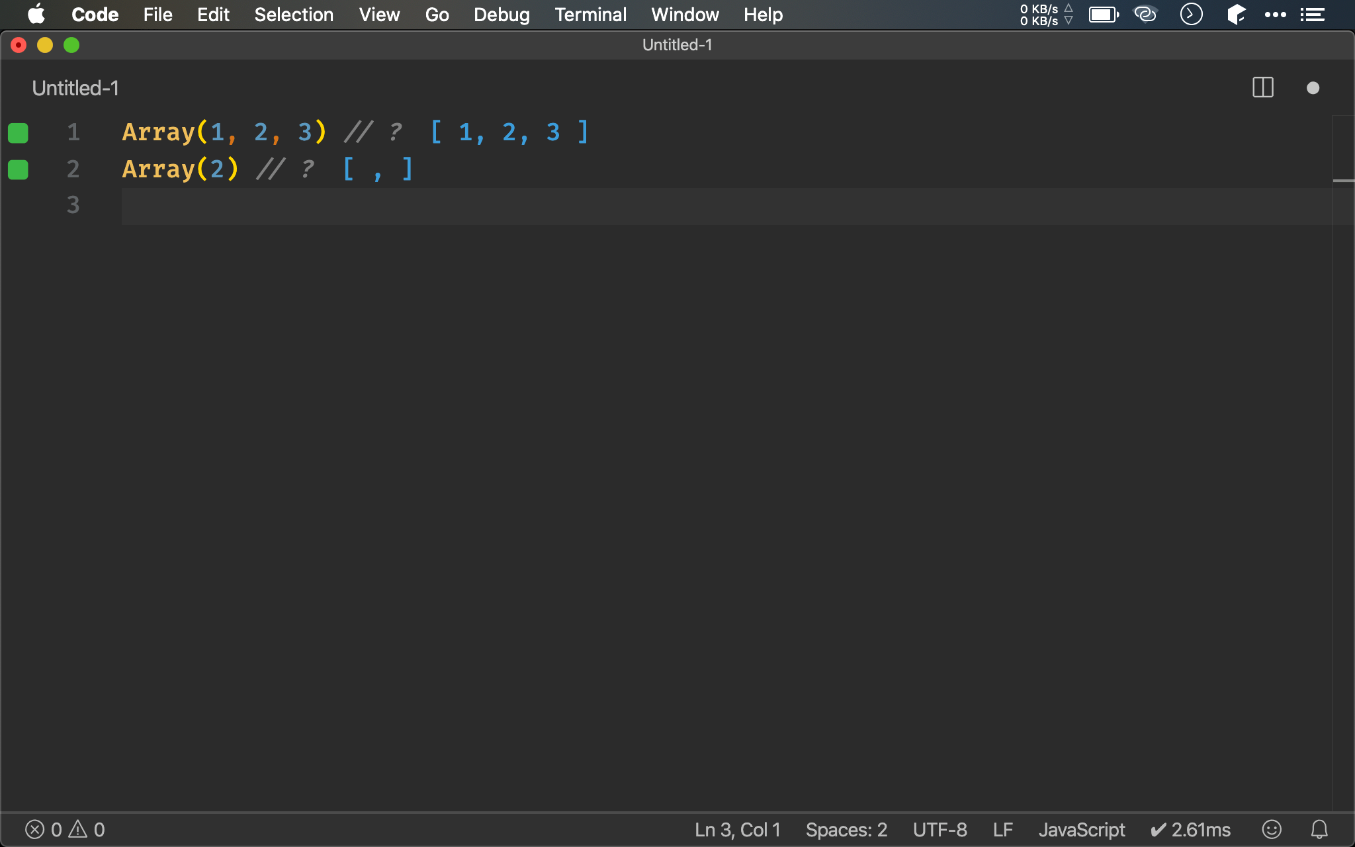Click the minimap scrollbar on the right

[1343, 152]
